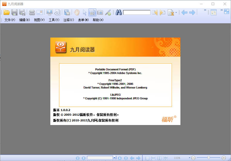Open the 工具(T) menu

click(54, 20)
